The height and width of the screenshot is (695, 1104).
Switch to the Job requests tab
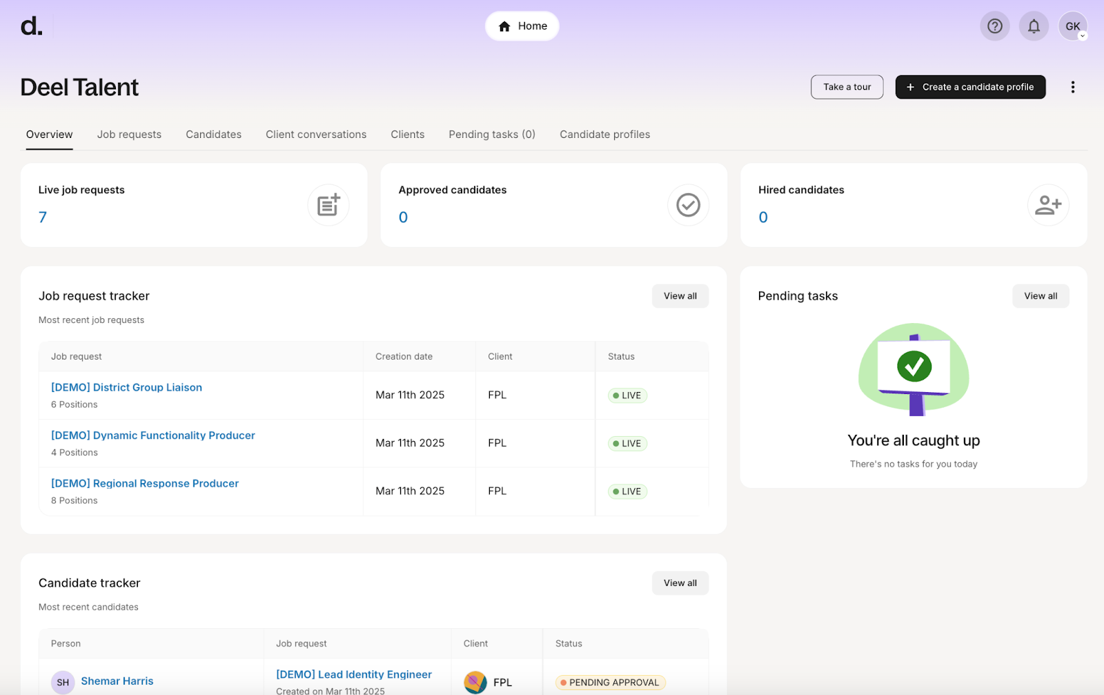point(129,135)
